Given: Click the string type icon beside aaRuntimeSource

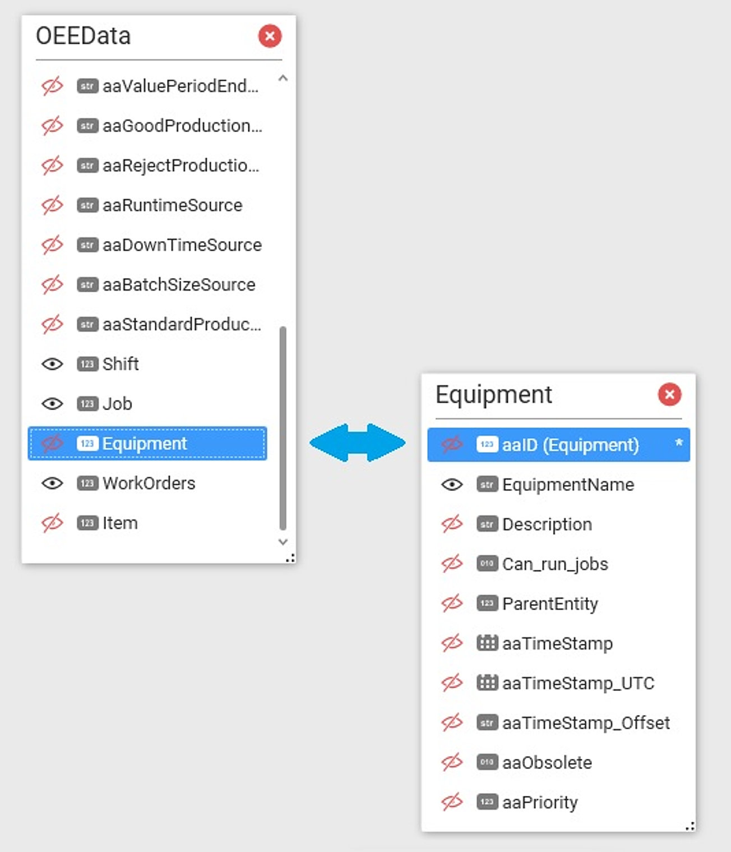Looking at the screenshot, I should [x=87, y=205].
